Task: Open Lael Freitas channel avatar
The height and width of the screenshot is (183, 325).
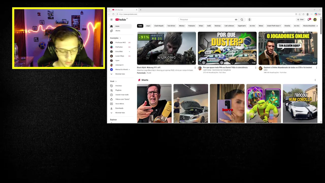Action: [x=200, y=68]
